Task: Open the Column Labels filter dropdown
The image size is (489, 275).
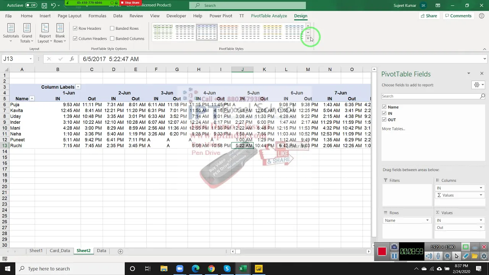Action: click(x=78, y=87)
